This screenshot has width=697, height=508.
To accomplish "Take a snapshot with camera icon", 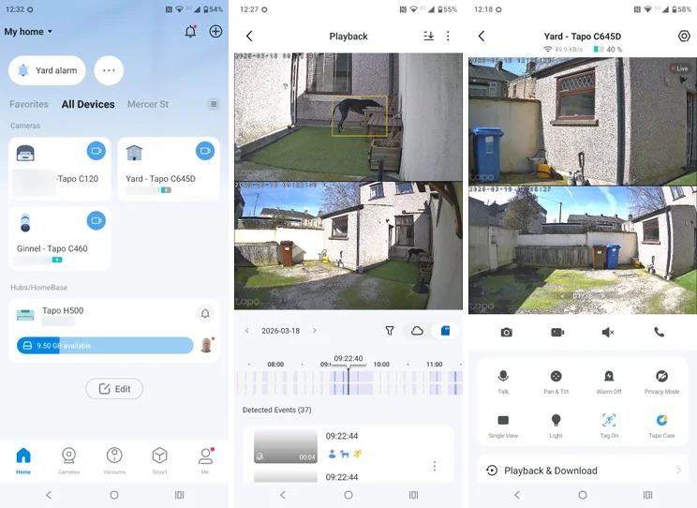I will 506,333.
